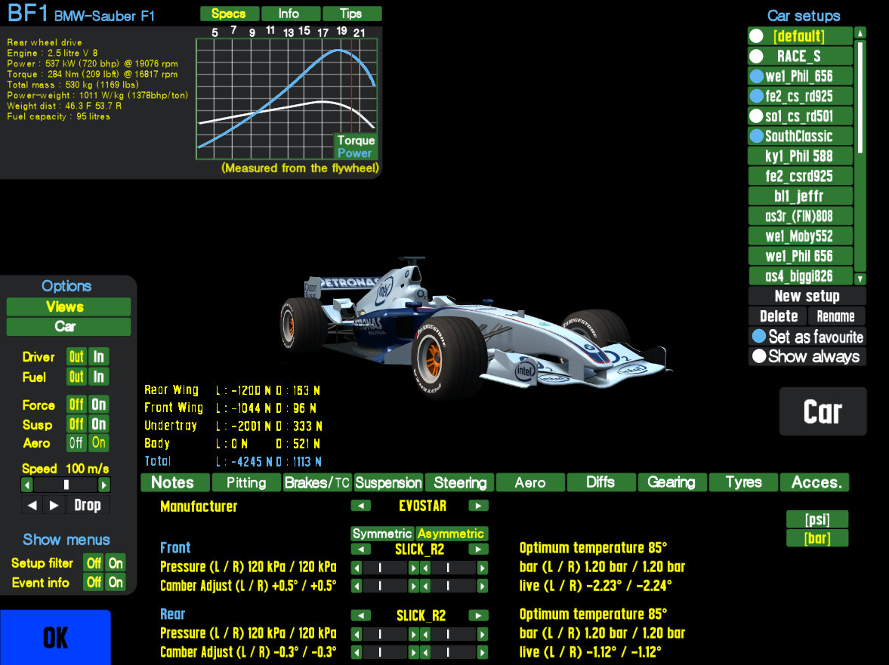
Task: Click the large Car button
Action: [823, 412]
